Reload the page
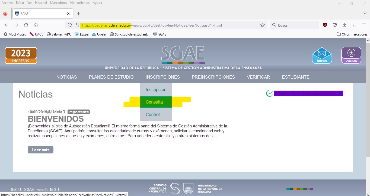 (x=26, y=25)
